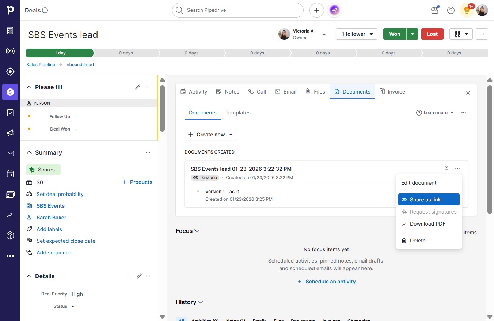
Task: Click the Scores button
Action: (x=43, y=170)
